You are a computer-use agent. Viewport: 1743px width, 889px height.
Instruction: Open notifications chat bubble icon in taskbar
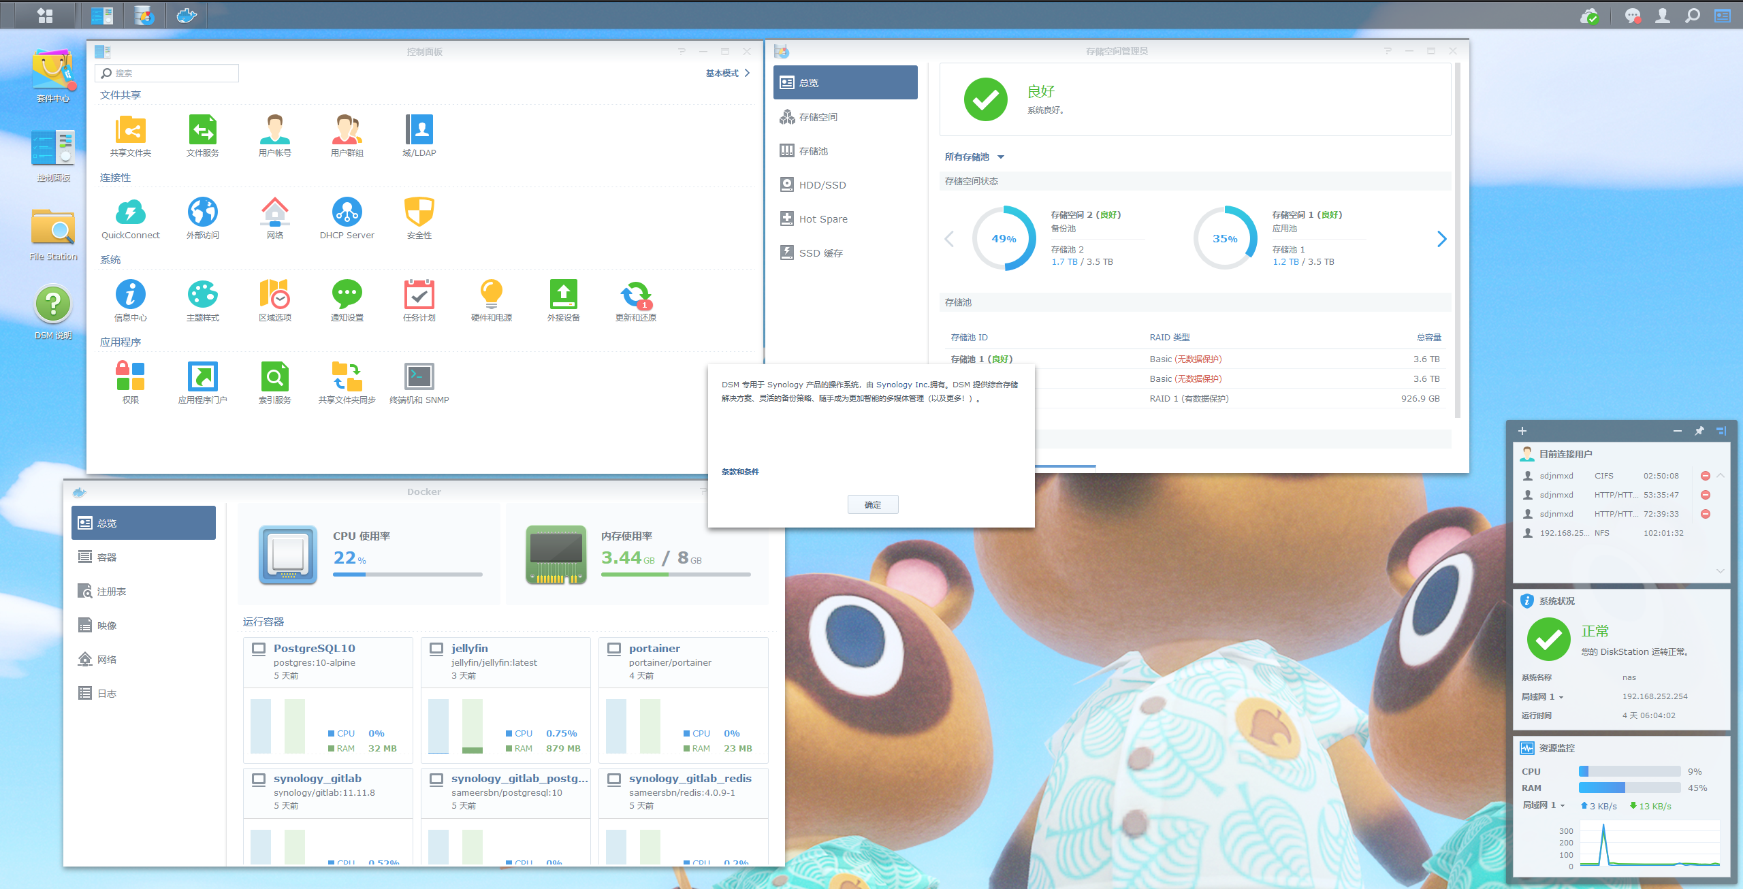tap(1632, 15)
